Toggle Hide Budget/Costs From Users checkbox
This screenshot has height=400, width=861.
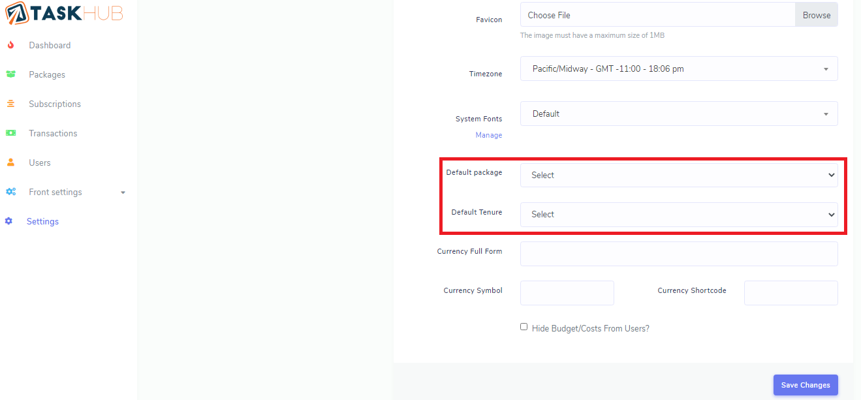point(524,327)
